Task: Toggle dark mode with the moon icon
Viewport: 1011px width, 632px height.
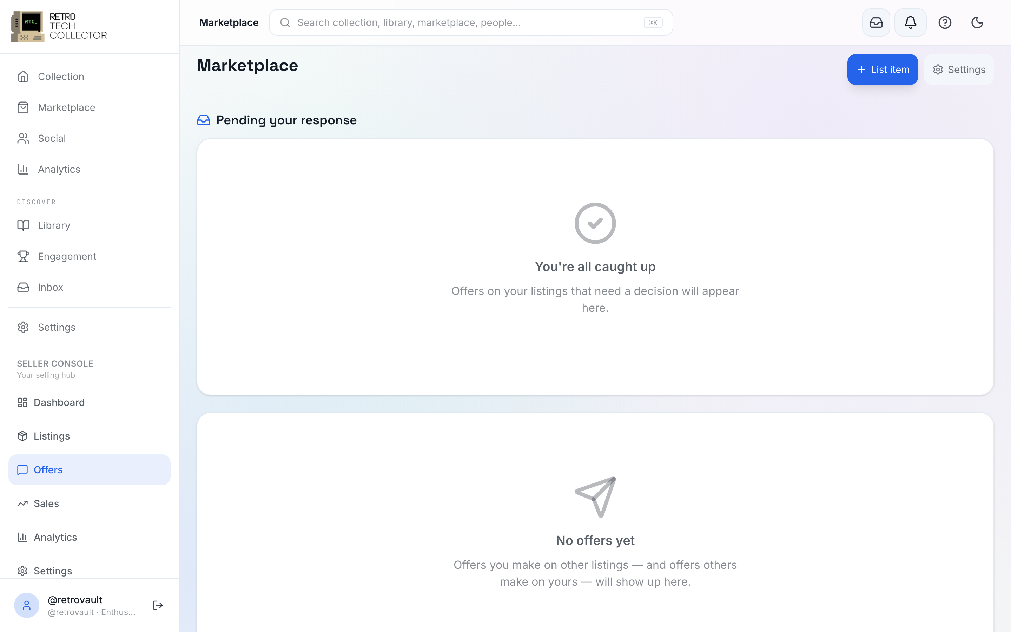Action: 977,22
